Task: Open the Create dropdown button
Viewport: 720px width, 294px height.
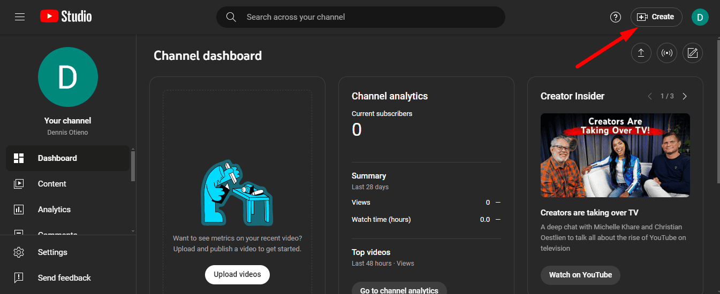Action: (656, 17)
